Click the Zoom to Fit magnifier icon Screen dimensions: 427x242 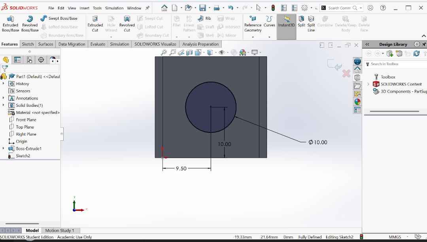tap(164, 52)
